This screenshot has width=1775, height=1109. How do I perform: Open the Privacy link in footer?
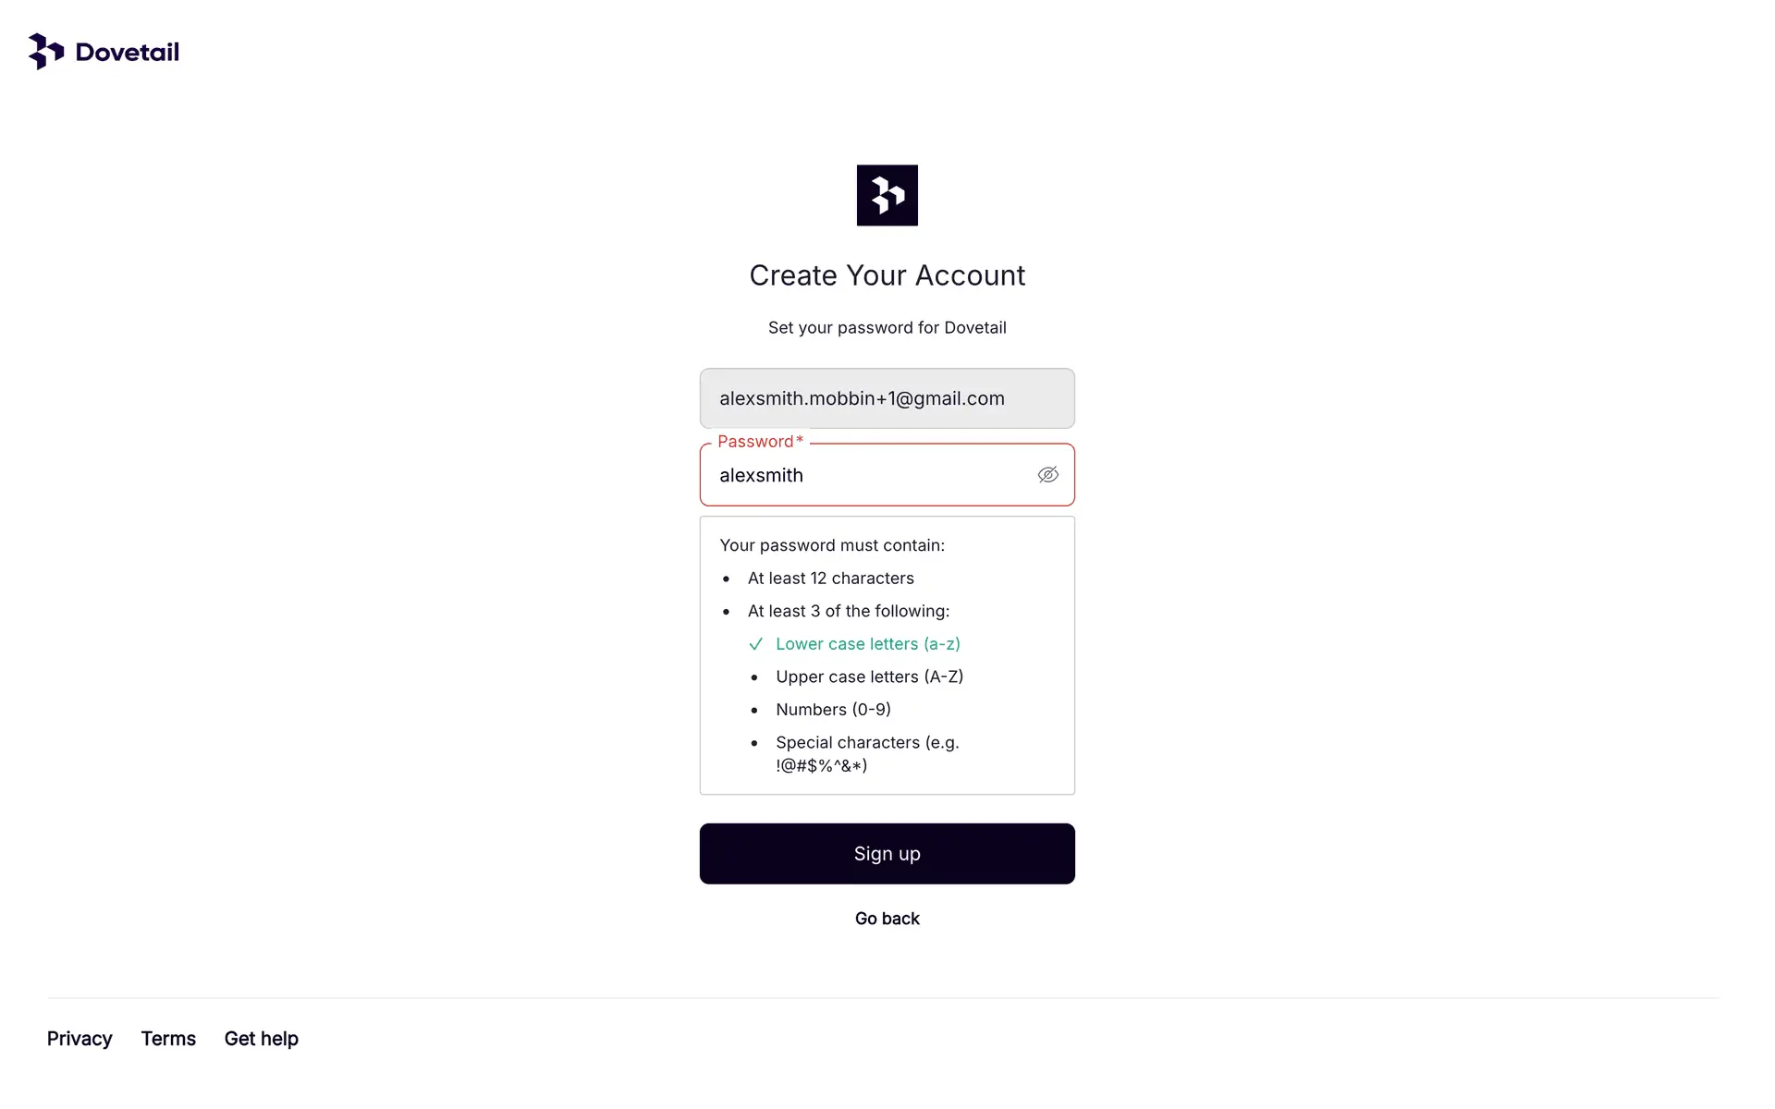click(80, 1039)
